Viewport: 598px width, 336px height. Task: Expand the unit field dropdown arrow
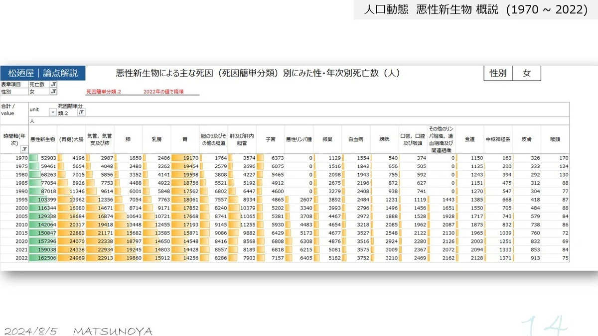point(53,112)
